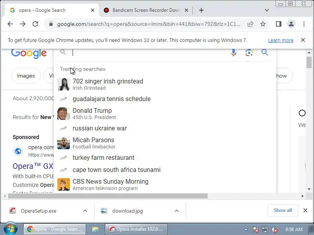Screen dimensions: 314x235
Task: Click the Chrome address bar URL
Action: click(149, 24)
